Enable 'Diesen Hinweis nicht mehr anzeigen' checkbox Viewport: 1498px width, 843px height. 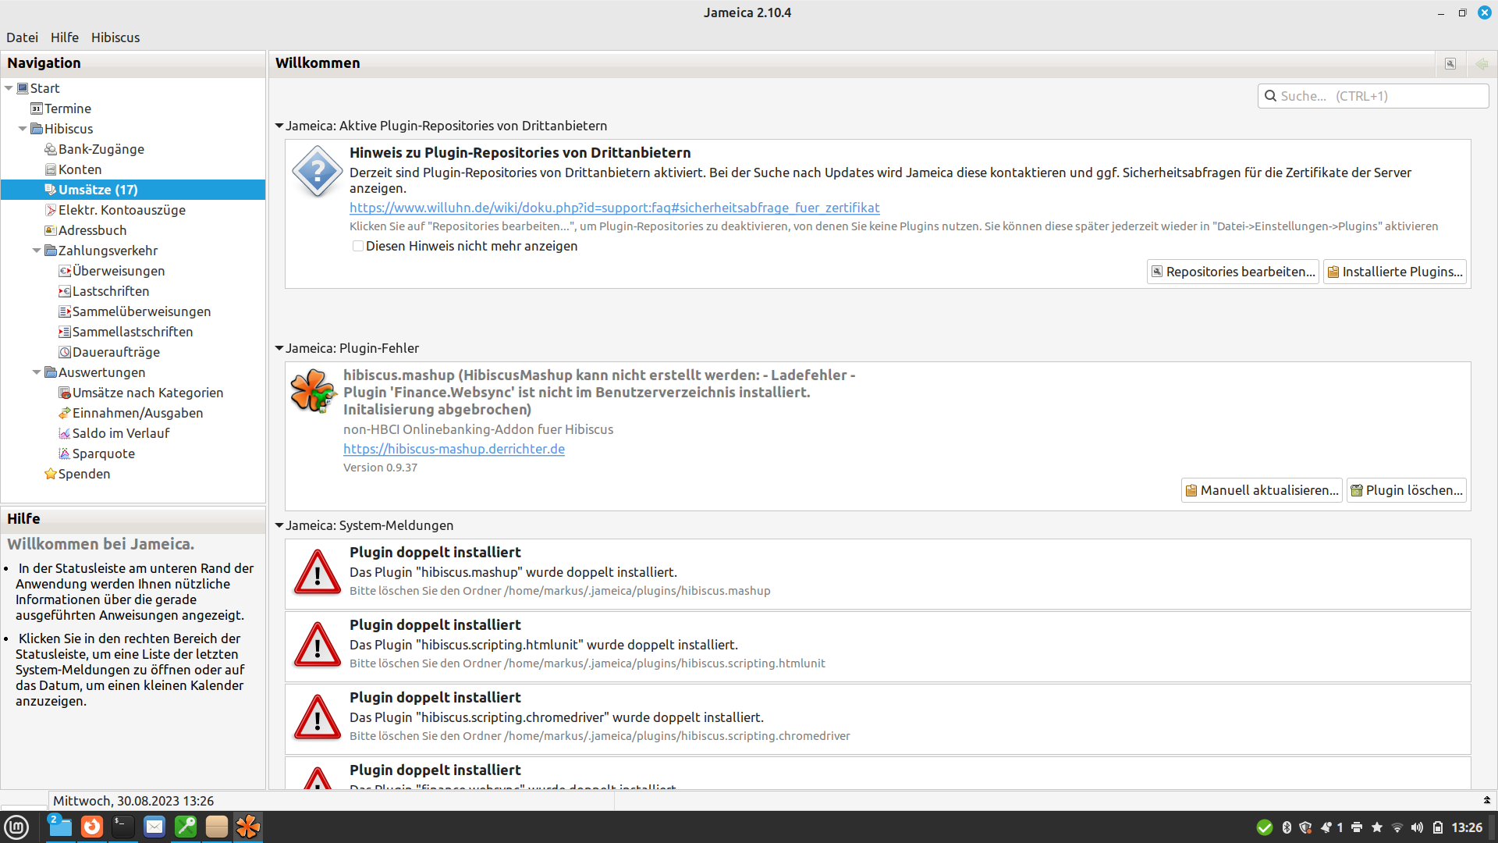pyautogui.click(x=358, y=246)
